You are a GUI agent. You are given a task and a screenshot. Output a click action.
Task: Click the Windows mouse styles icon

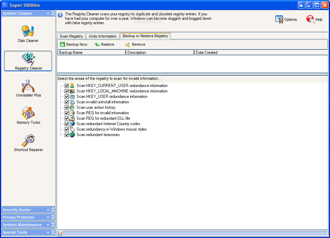72,129
